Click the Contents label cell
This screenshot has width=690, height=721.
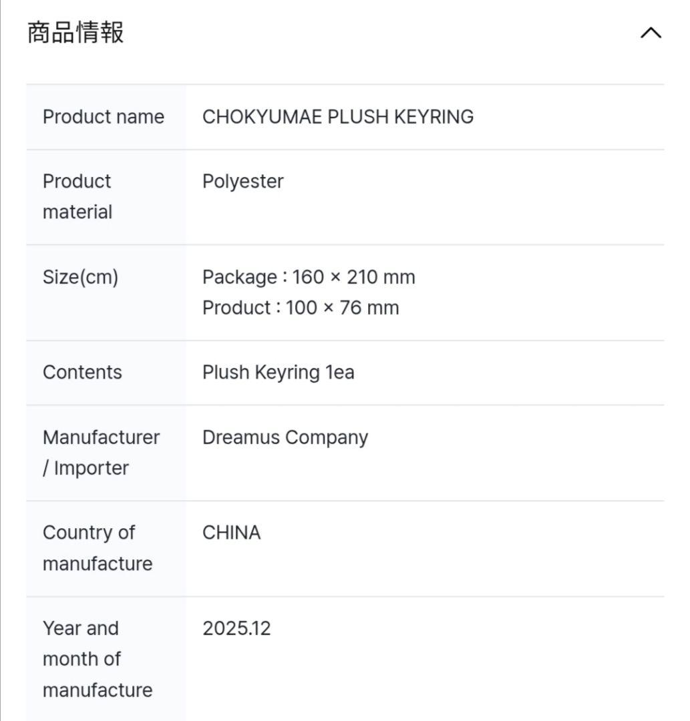(x=82, y=373)
